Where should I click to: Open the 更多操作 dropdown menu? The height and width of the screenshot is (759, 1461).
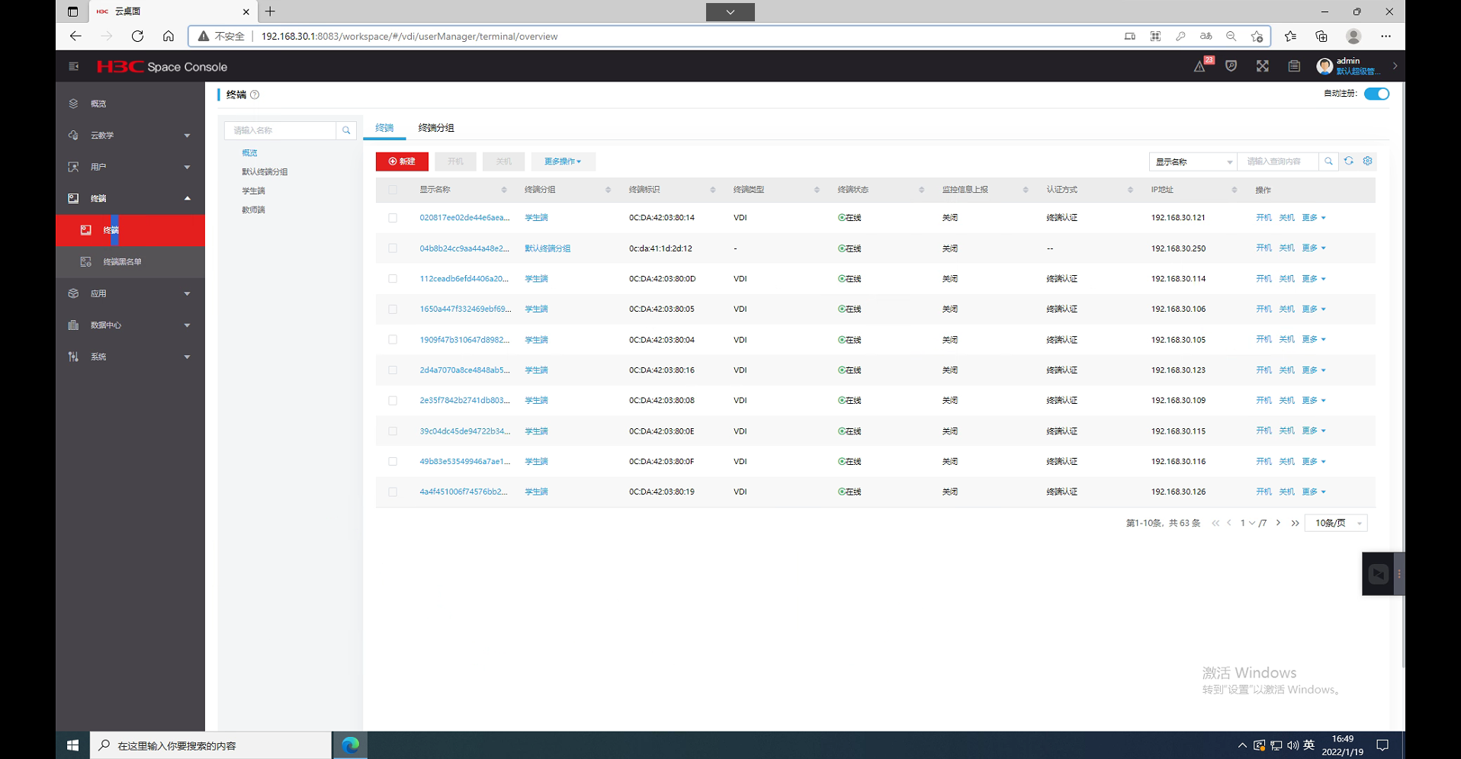coord(563,162)
